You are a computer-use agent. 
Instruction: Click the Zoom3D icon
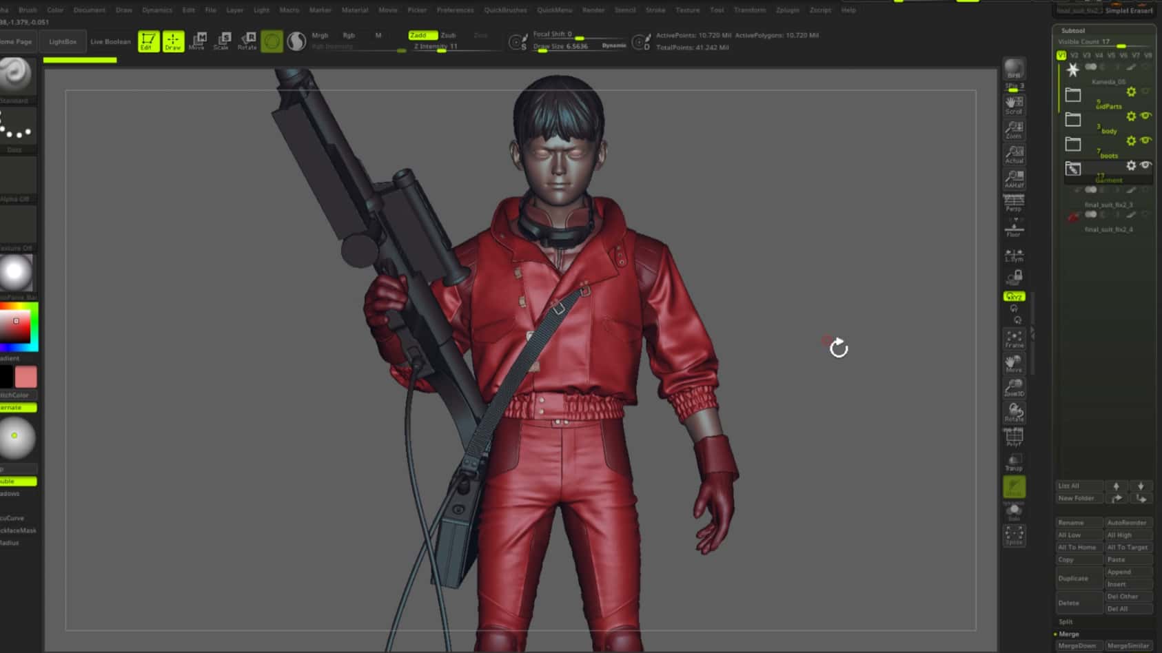click(x=1014, y=388)
